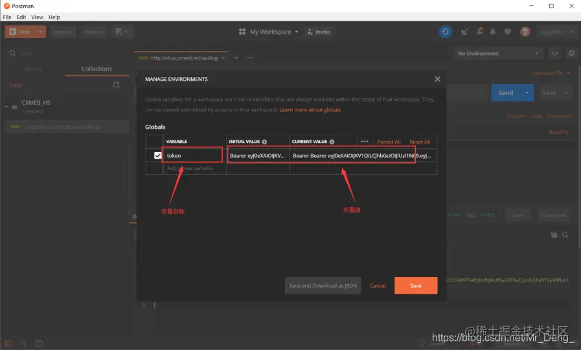Viewport: 581px width, 350px height.
Task: Open find and replace icon in status bar
Action: coord(23,344)
